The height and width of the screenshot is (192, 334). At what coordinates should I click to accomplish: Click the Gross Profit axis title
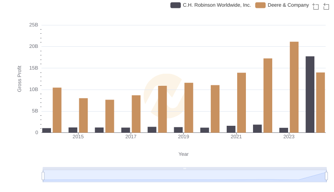pyautogui.click(x=19, y=79)
